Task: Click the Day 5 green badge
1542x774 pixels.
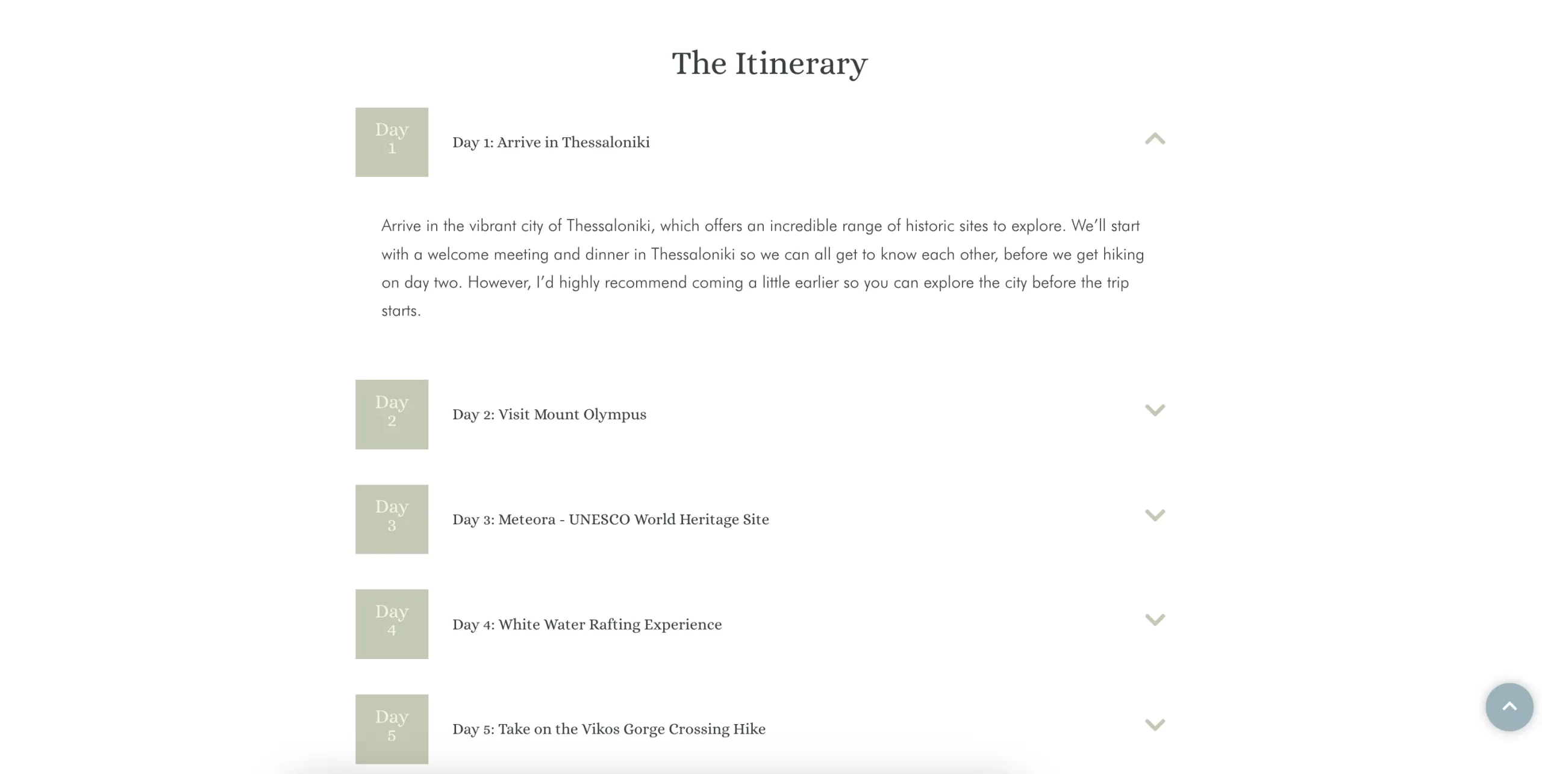Action: tap(392, 728)
